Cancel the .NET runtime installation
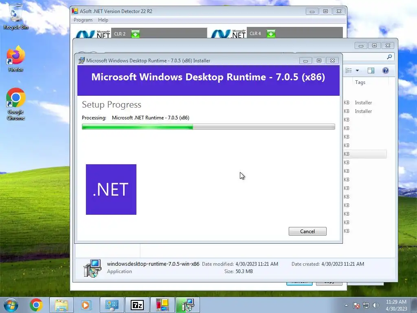 click(x=307, y=231)
